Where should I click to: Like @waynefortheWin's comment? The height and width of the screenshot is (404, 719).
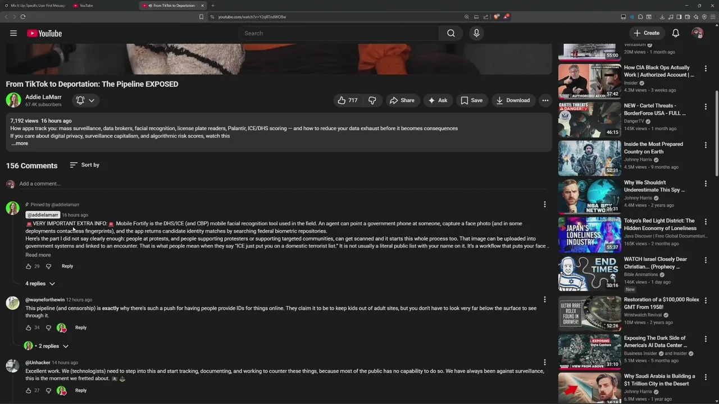pyautogui.click(x=29, y=328)
